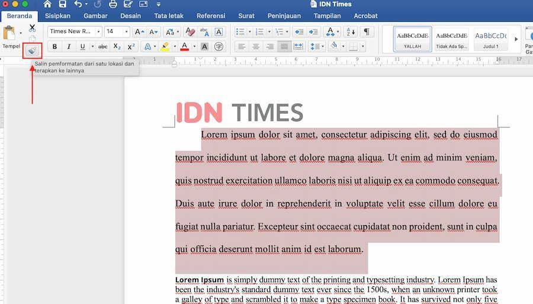Switch to the Sisipkan tab
533x304 pixels.
pos(57,16)
